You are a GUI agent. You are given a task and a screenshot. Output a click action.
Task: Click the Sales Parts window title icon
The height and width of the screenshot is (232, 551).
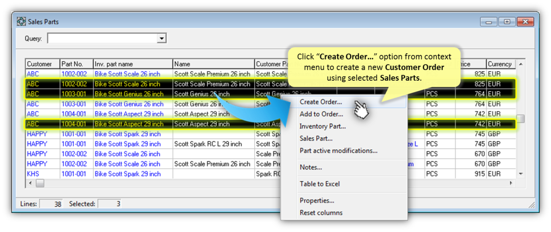[21, 22]
